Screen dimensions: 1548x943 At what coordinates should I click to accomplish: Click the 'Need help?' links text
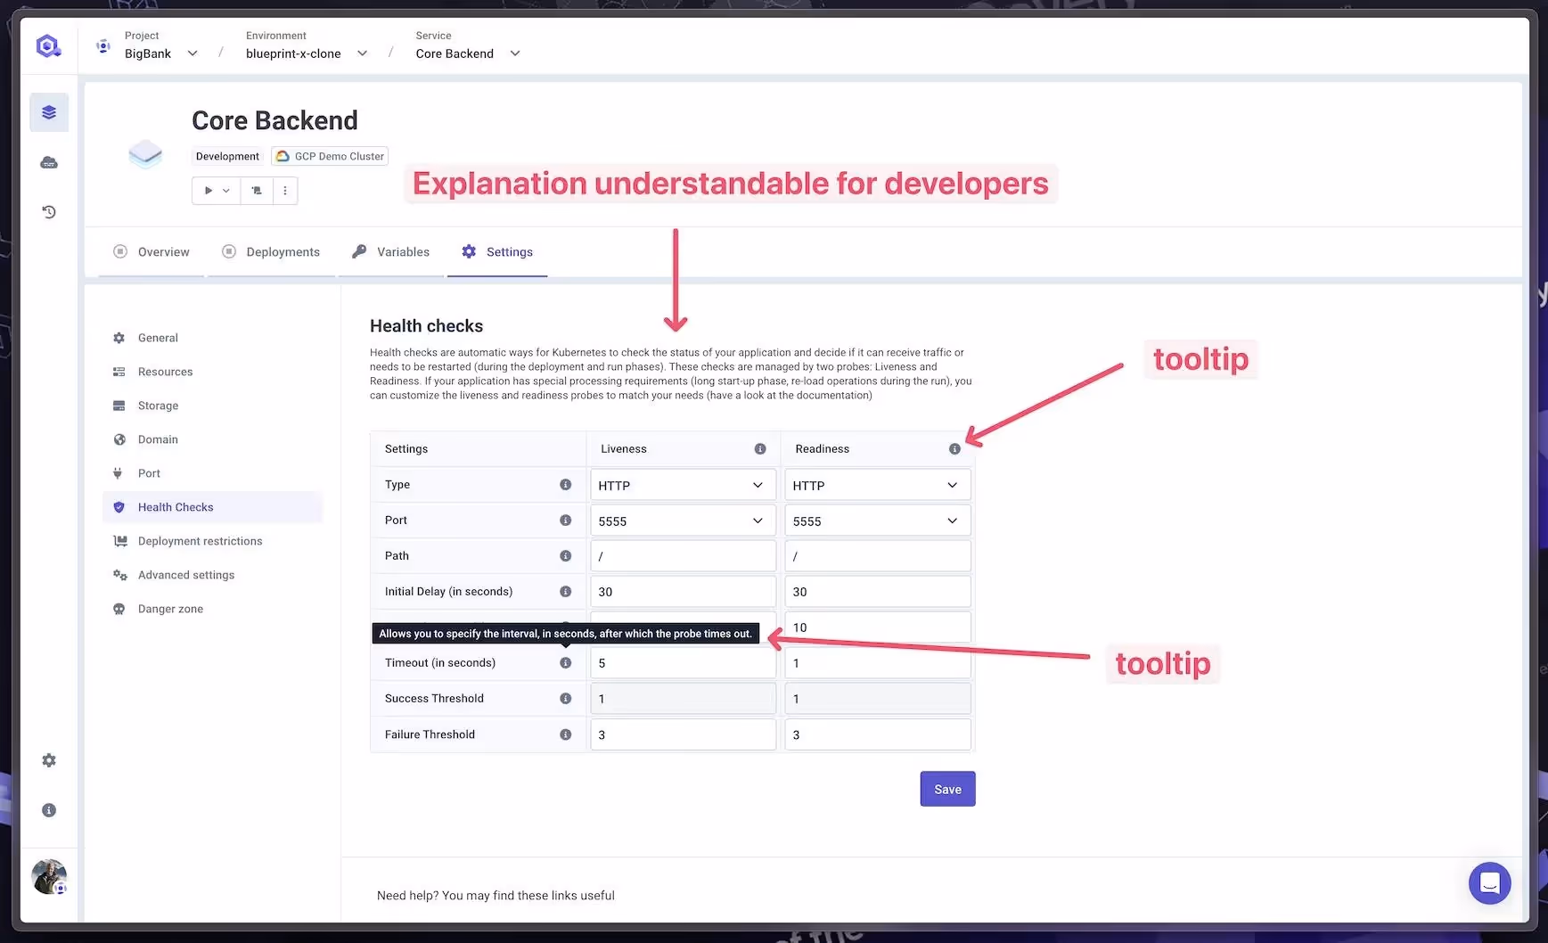coord(496,896)
